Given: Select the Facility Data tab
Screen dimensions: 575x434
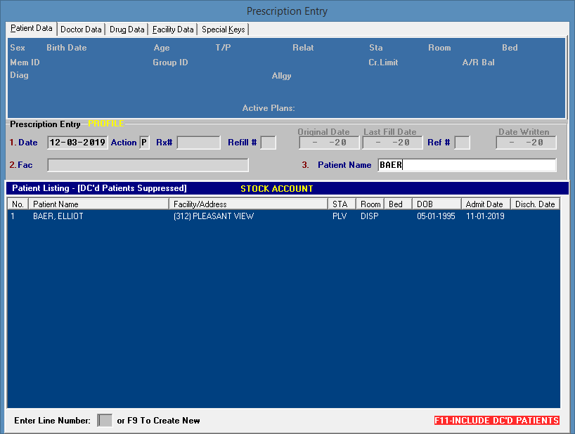Looking at the screenshot, I should pos(173,29).
